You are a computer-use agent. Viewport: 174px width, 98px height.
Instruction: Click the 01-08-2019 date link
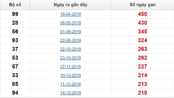[x=70, y=32]
